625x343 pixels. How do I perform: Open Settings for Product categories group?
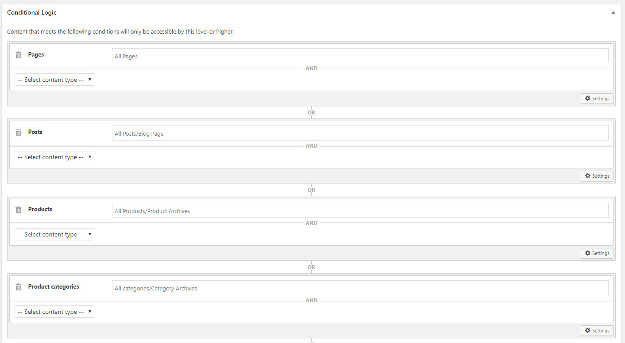pos(597,331)
